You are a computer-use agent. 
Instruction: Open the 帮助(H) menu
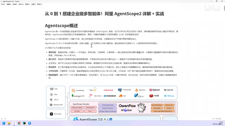[x=40, y=4]
